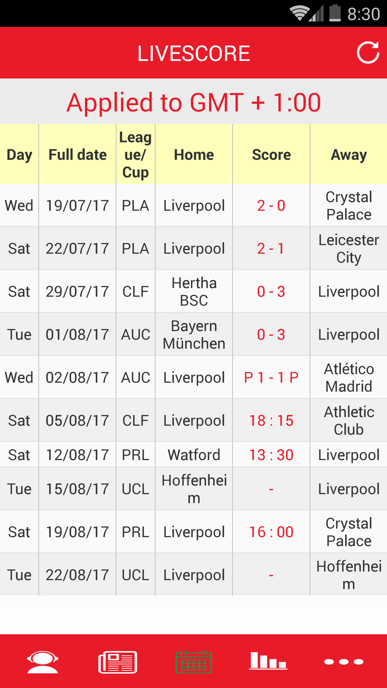Screen dimensions: 387x688
Task: Open the Watford home team cell
Action: pos(194,455)
